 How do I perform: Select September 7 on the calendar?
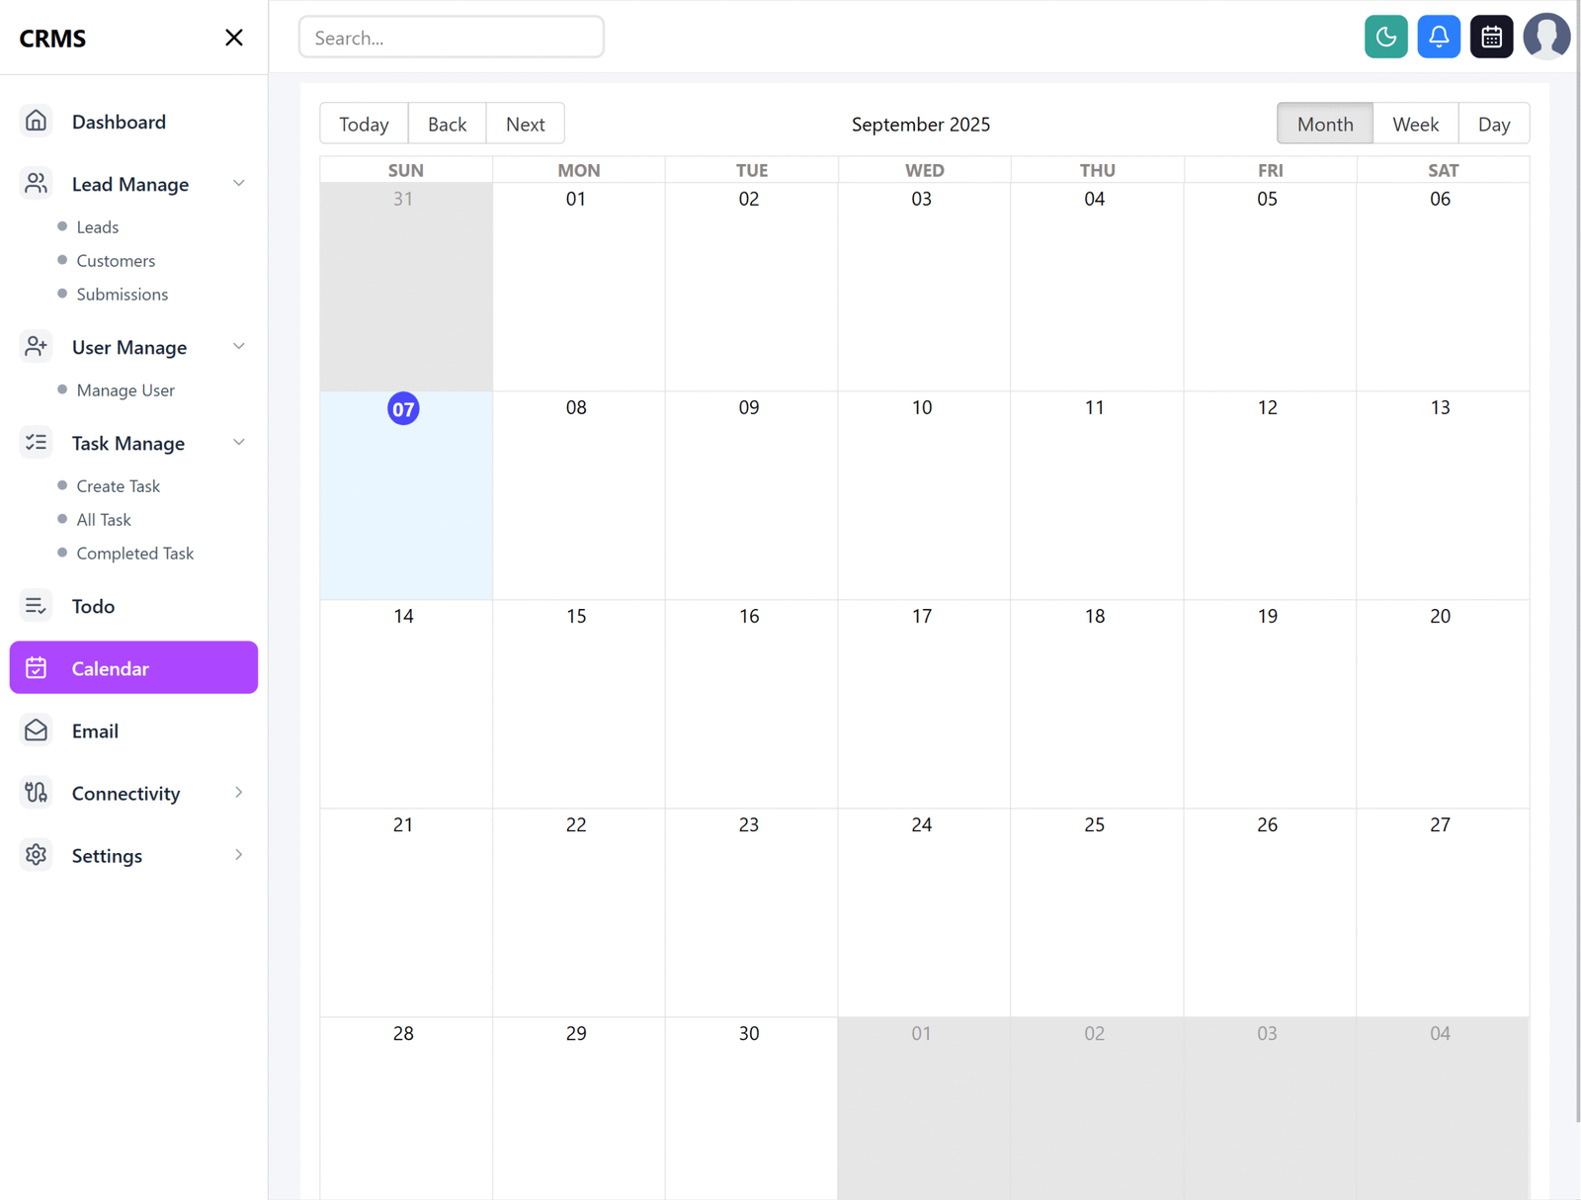point(403,408)
